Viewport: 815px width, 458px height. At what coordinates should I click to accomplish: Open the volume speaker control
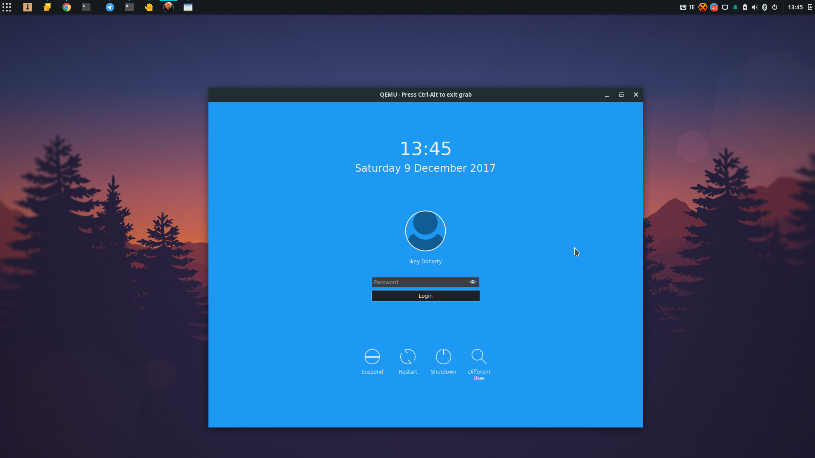click(755, 7)
